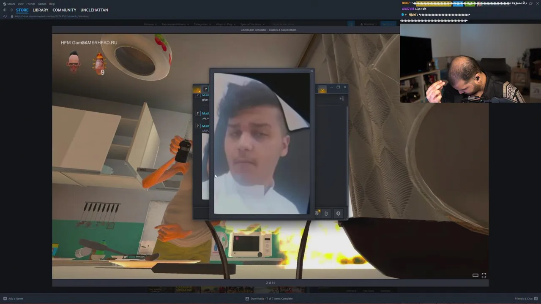Expand the Ways to Play dropdown
The width and height of the screenshot is (541, 304).
(x=226, y=24)
